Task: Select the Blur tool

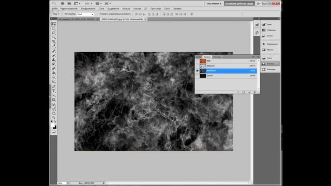Action: 54,77
